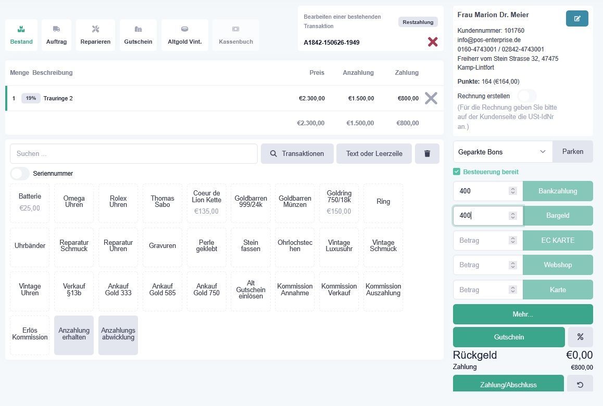Select Kommission Annahme tile

point(295,291)
